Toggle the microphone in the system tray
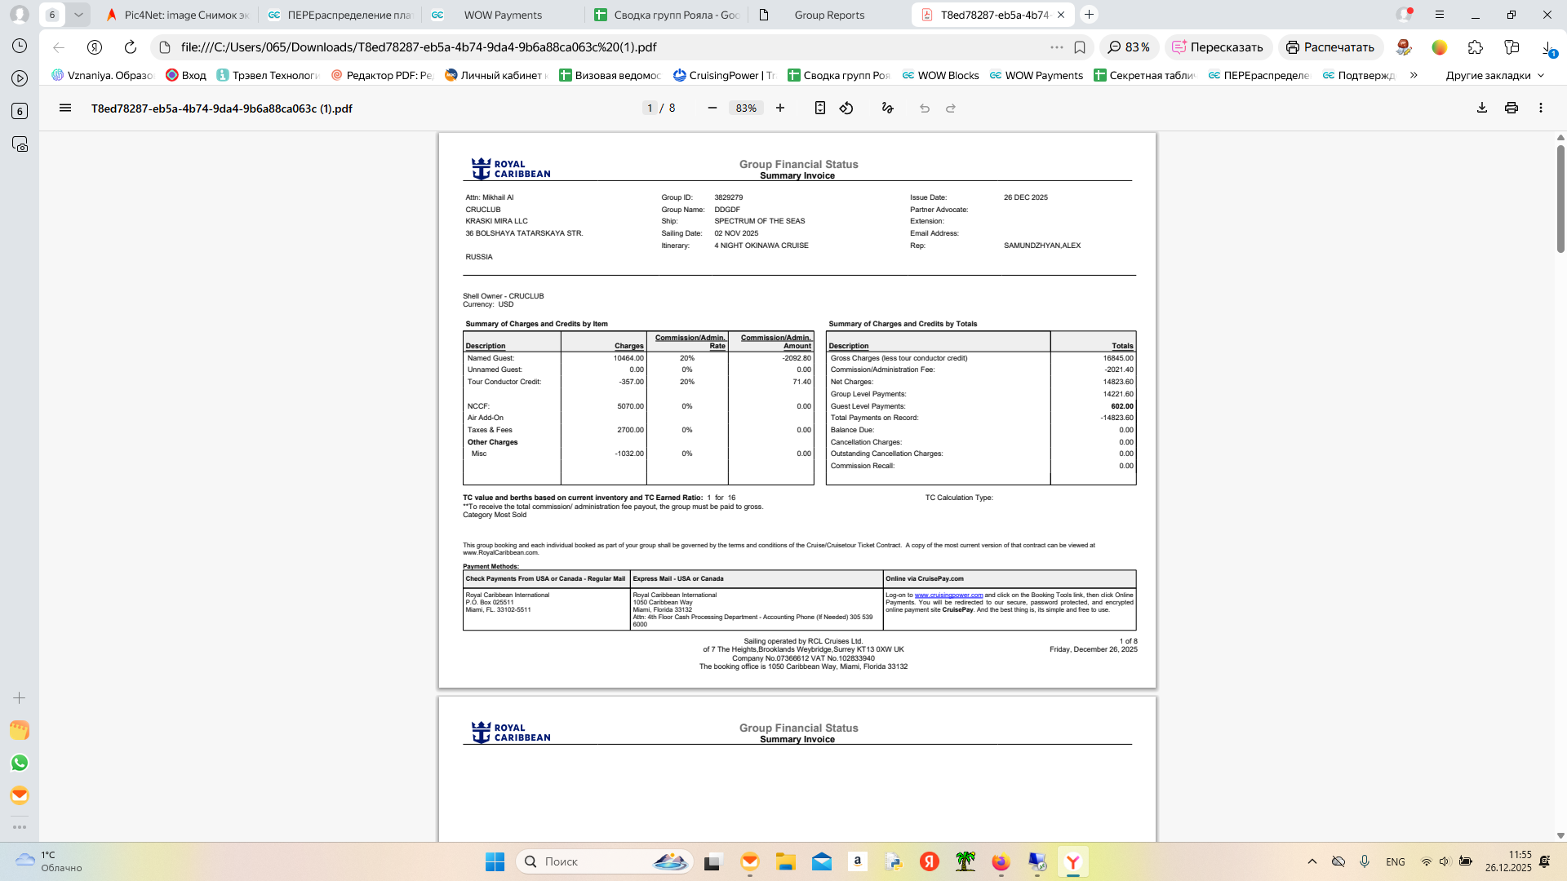The height and width of the screenshot is (881, 1567). [1365, 861]
